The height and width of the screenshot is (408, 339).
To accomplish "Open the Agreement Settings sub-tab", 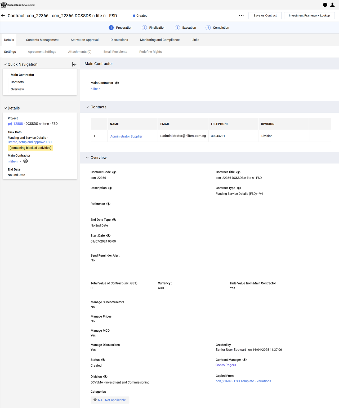I will pyautogui.click(x=42, y=52).
